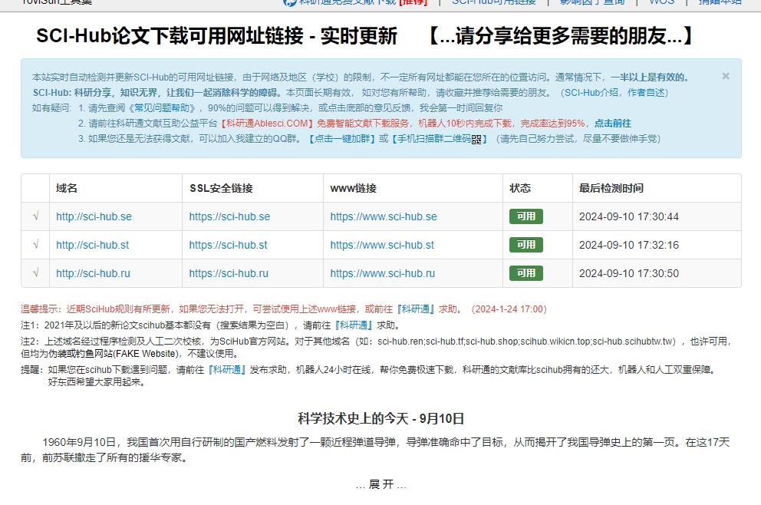761x505 pixels.
Task: Click the 最后检测时间 column header
Action: point(611,188)
